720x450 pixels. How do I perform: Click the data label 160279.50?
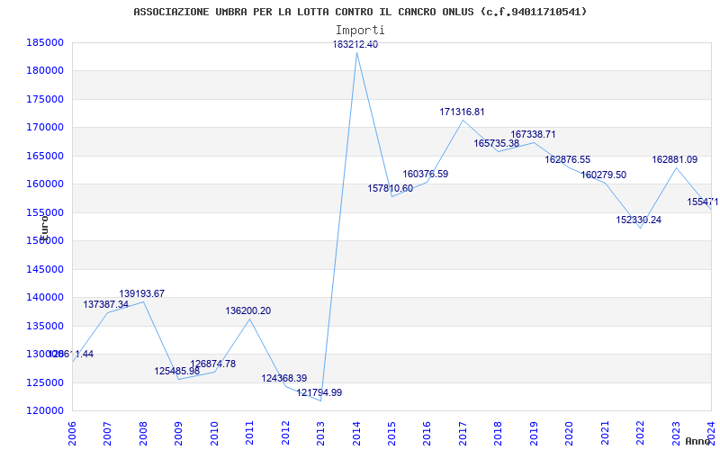click(x=603, y=175)
